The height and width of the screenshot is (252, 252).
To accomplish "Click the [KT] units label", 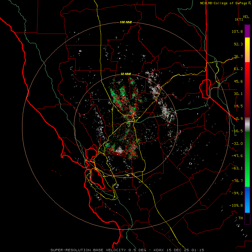I will (x=239, y=19).
